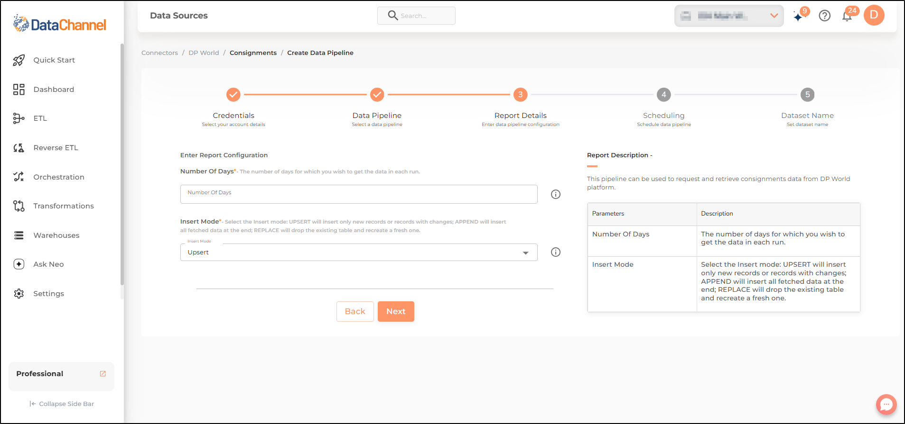The width and height of the screenshot is (905, 424).
Task: Open Ask Neo menu item
Action: [x=48, y=264]
